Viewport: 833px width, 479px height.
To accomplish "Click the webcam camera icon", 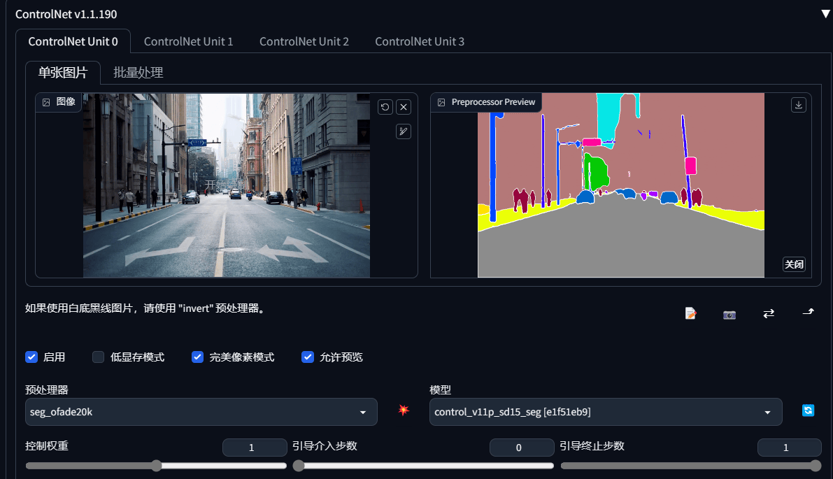I will [729, 315].
